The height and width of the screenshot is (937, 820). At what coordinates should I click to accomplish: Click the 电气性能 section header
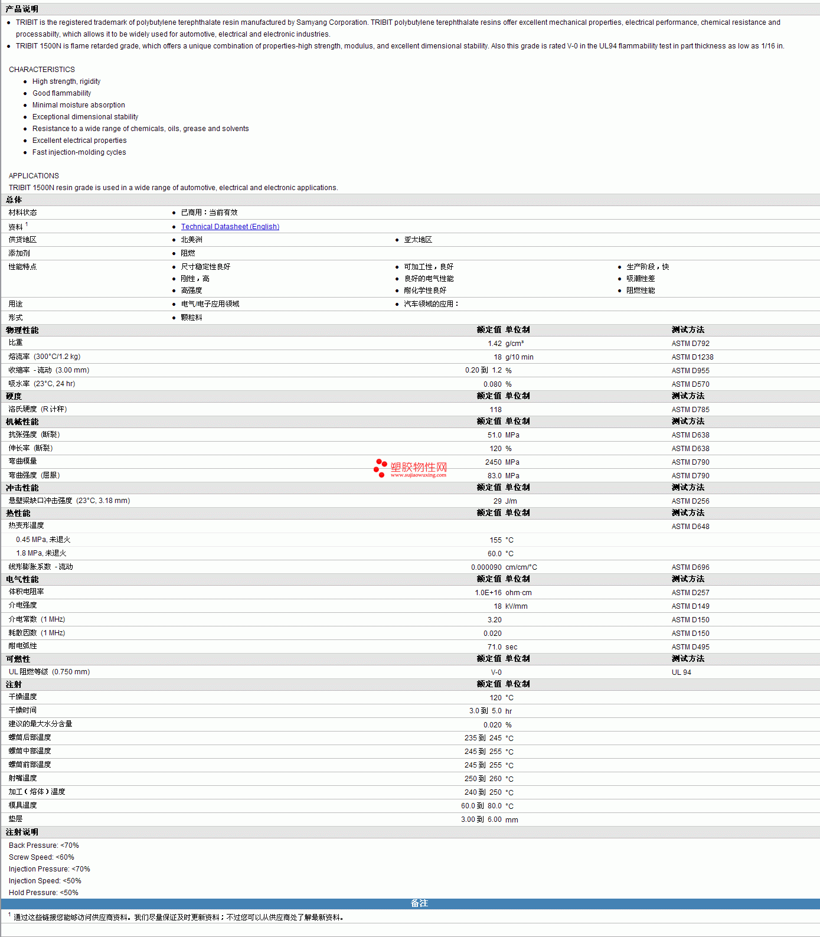(22, 580)
